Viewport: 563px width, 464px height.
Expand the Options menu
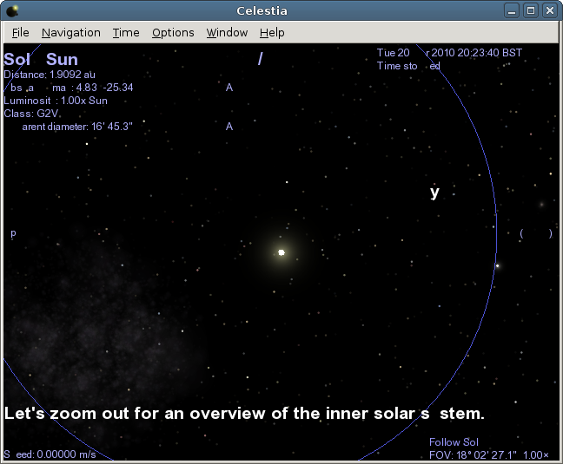(x=173, y=32)
